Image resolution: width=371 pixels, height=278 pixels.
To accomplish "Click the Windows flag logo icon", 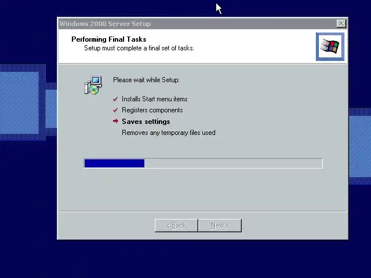I will (x=330, y=46).
